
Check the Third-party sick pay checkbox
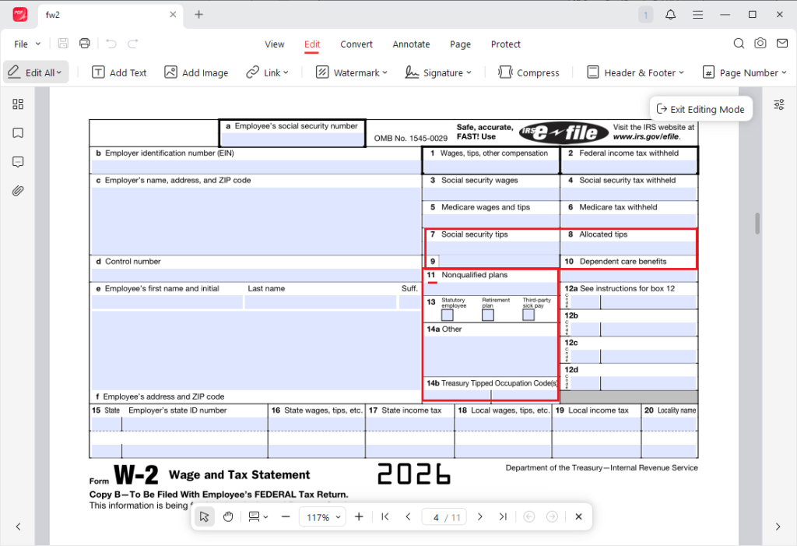(528, 315)
